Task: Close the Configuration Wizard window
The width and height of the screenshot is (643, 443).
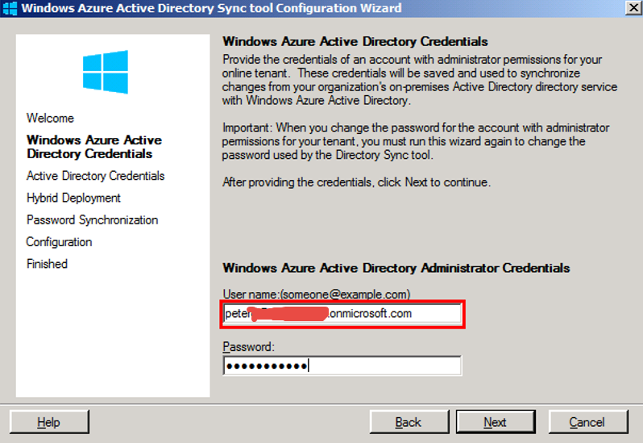Action: pos(633,8)
